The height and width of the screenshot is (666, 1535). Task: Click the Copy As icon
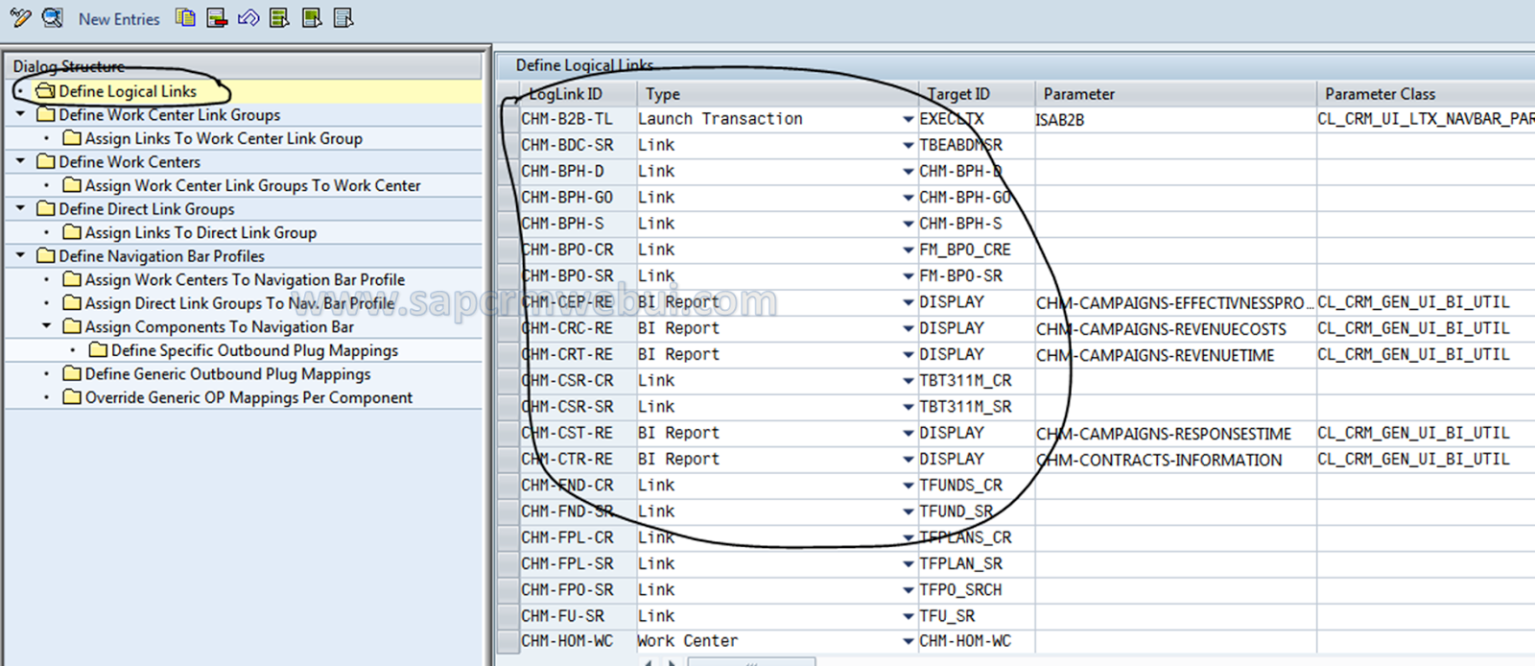click(x=186, y=17)
